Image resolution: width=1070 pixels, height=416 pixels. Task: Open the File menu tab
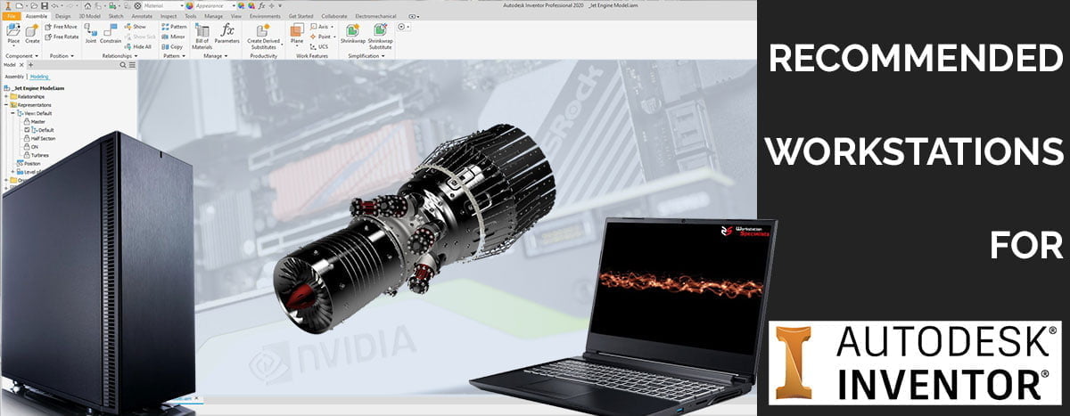[11, 16]
